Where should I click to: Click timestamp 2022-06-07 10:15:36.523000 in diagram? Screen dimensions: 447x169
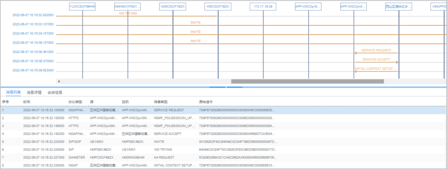coord(33,70)
